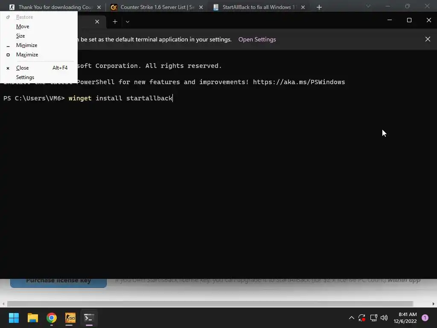This screenshot has height=328, width=437.
Task: Open the clock showing 8:41 AM
Action: coord(405,318)
